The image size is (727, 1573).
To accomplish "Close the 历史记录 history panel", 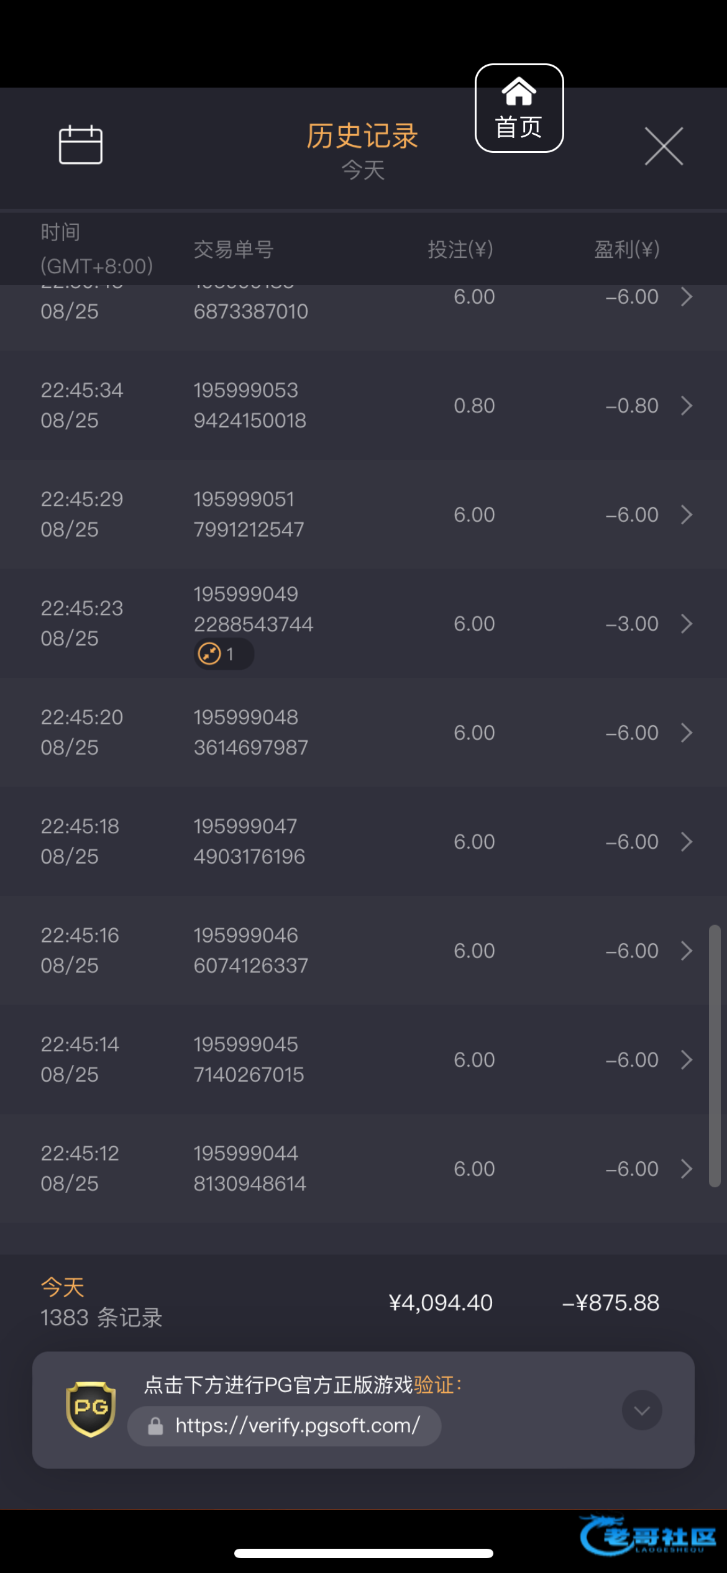I will [664, 147].
